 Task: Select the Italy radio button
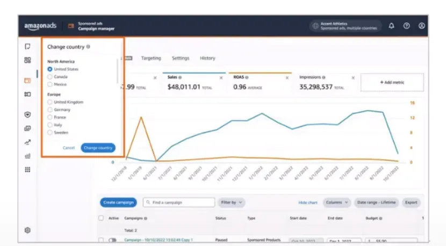click(50, 125)
